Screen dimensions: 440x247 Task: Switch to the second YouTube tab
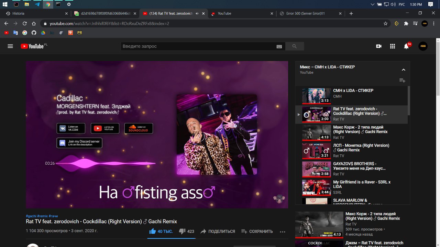click(x=242, y=13)
